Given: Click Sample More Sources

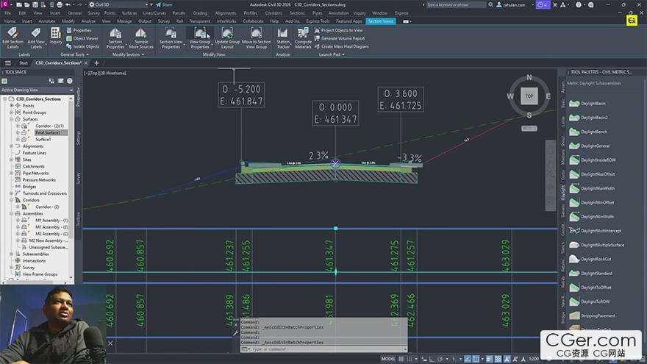Looking at the screenshot, I should (x=140, y=38).
